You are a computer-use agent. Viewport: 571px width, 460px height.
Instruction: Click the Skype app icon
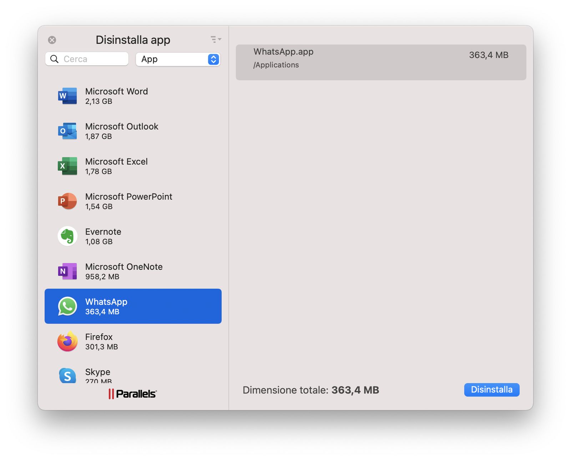[67, 375]
